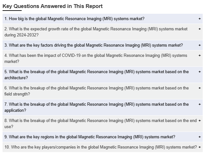Hit plus icon for field strength question
The image size is (204, 153).
200,88
